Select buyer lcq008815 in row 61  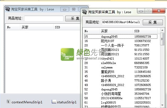click(108, 103)
